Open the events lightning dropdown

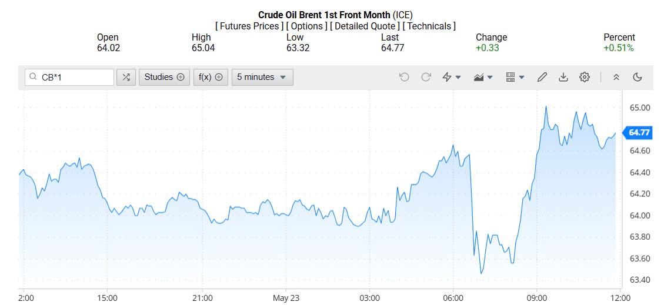[x=452, y=77]
